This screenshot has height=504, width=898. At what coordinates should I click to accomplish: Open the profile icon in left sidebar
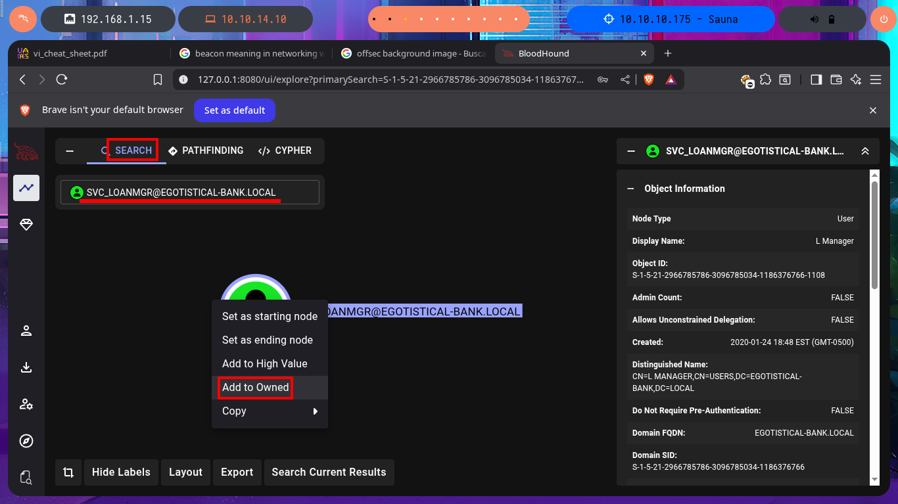pyautogui.click(x=26, y=331)
